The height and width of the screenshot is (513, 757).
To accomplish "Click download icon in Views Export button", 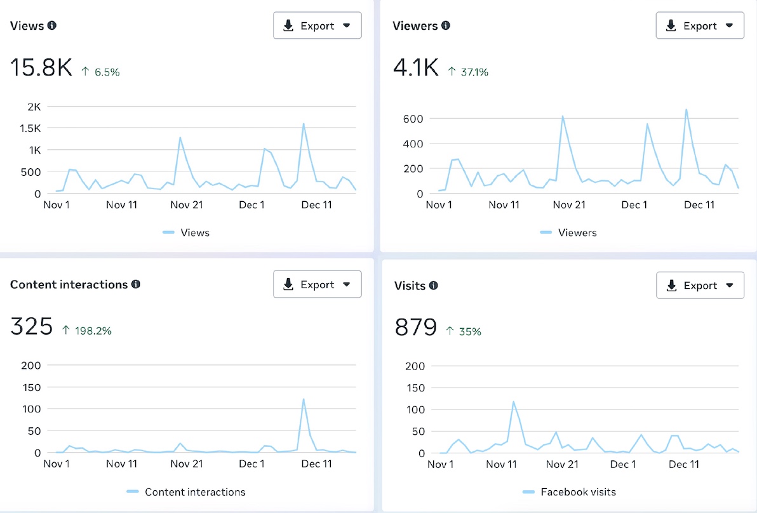I will click(x=288, y=26).
